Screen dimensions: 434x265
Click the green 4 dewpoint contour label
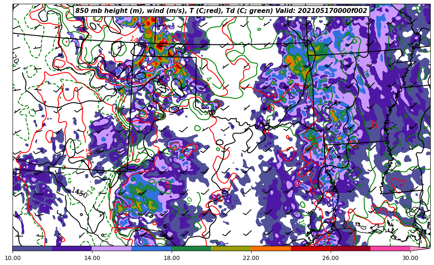[x=208, y=79]
